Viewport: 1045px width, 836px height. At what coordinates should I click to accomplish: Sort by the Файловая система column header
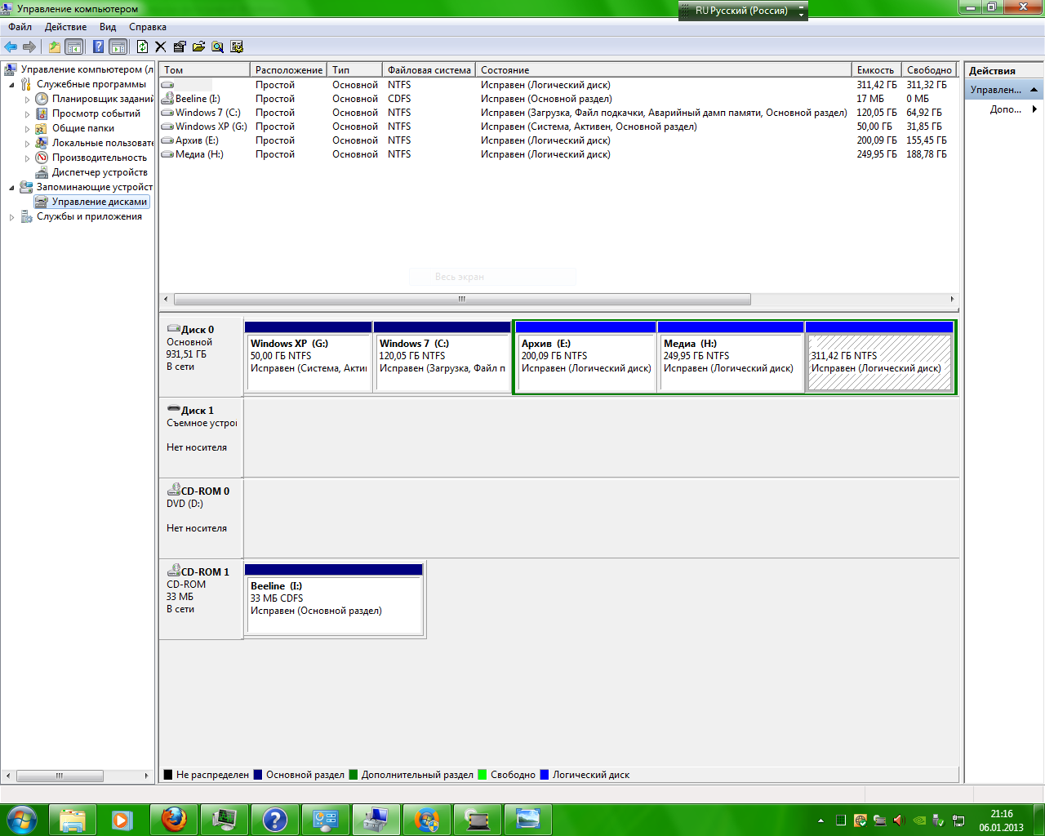click(429, 70)
